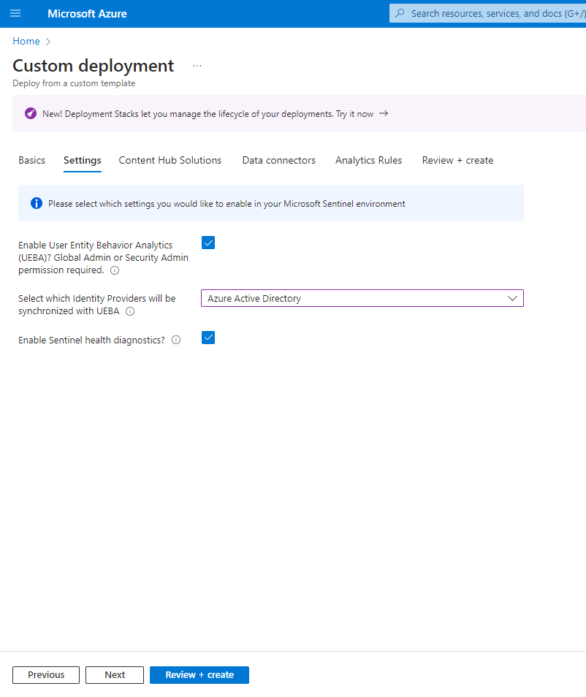This screenshot has height=697, width=586.
Task: Click the Try it now banner text
Action: [x=354, y=114]
